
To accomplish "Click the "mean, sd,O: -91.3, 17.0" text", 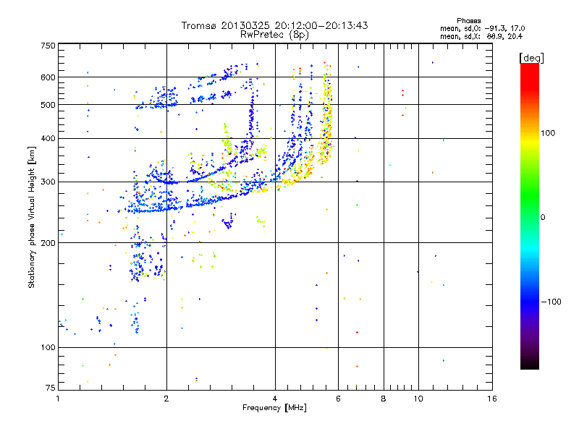I will click(x=482, y=28).
